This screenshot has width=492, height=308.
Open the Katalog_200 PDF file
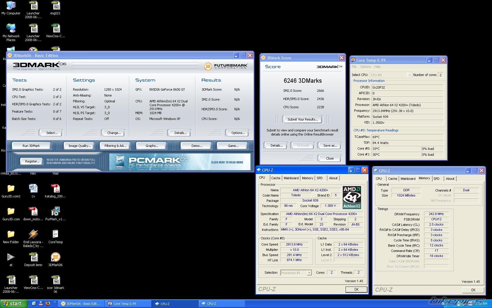pos(55,191)
